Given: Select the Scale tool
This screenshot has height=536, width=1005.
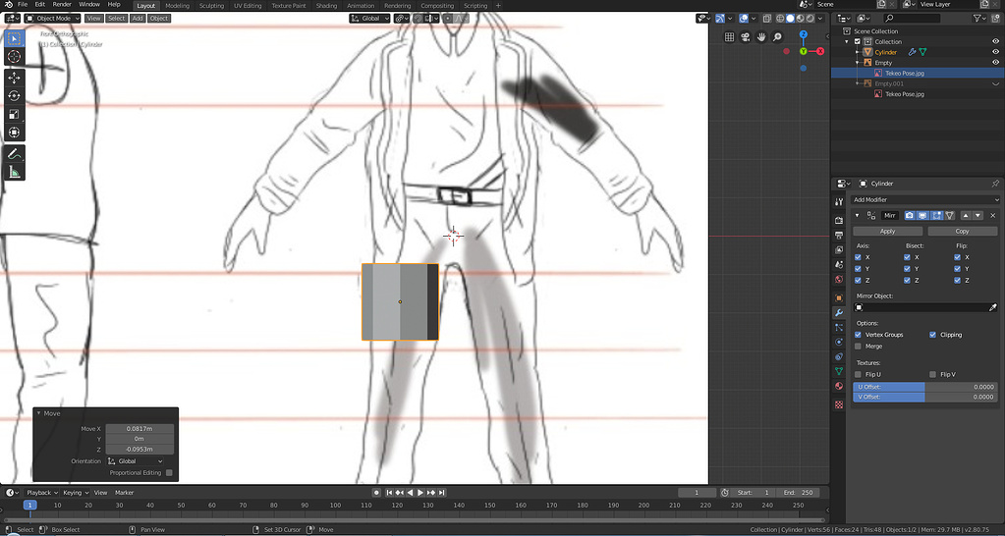Looking at the screenshot, I should 14,115.
